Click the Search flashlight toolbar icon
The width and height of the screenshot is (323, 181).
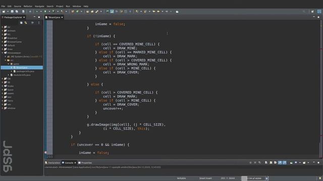[96, 12]
